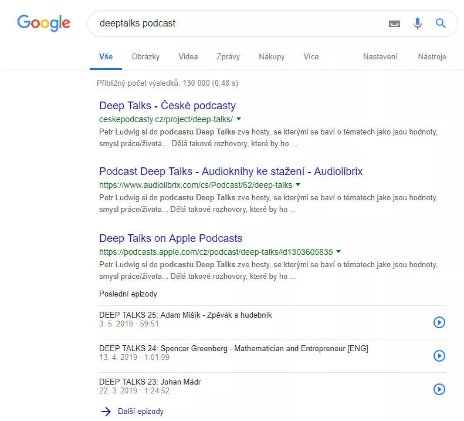
Task: Switch to the Videa tab
Action: coord(188,56)
